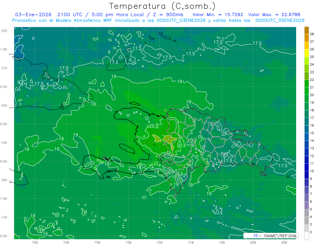Image resolution: width=319 pixels, height=246 pixels.
Task: Click the "69W" longitude axis label
Action: coord(253,242)
